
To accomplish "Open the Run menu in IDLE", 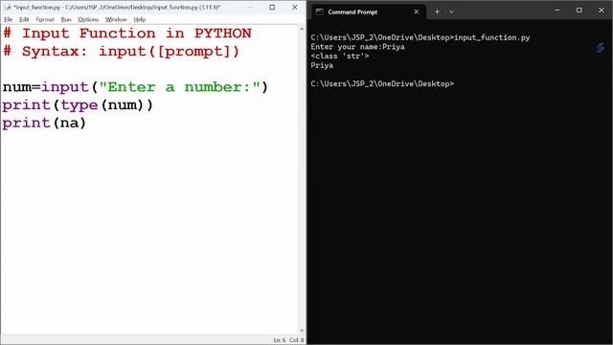I will coord(66,19).
